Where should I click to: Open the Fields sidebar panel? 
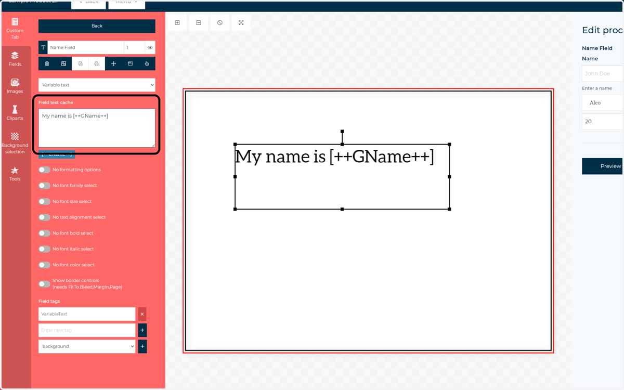point(15,59)
